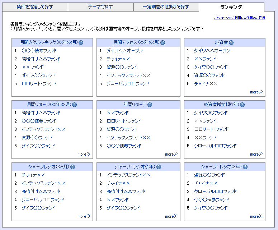Show help for 年間リターン panel
Screen dimensions: 278x230
(x=150, y=105)
